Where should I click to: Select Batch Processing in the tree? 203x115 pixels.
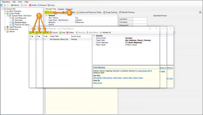pos(15,11)
